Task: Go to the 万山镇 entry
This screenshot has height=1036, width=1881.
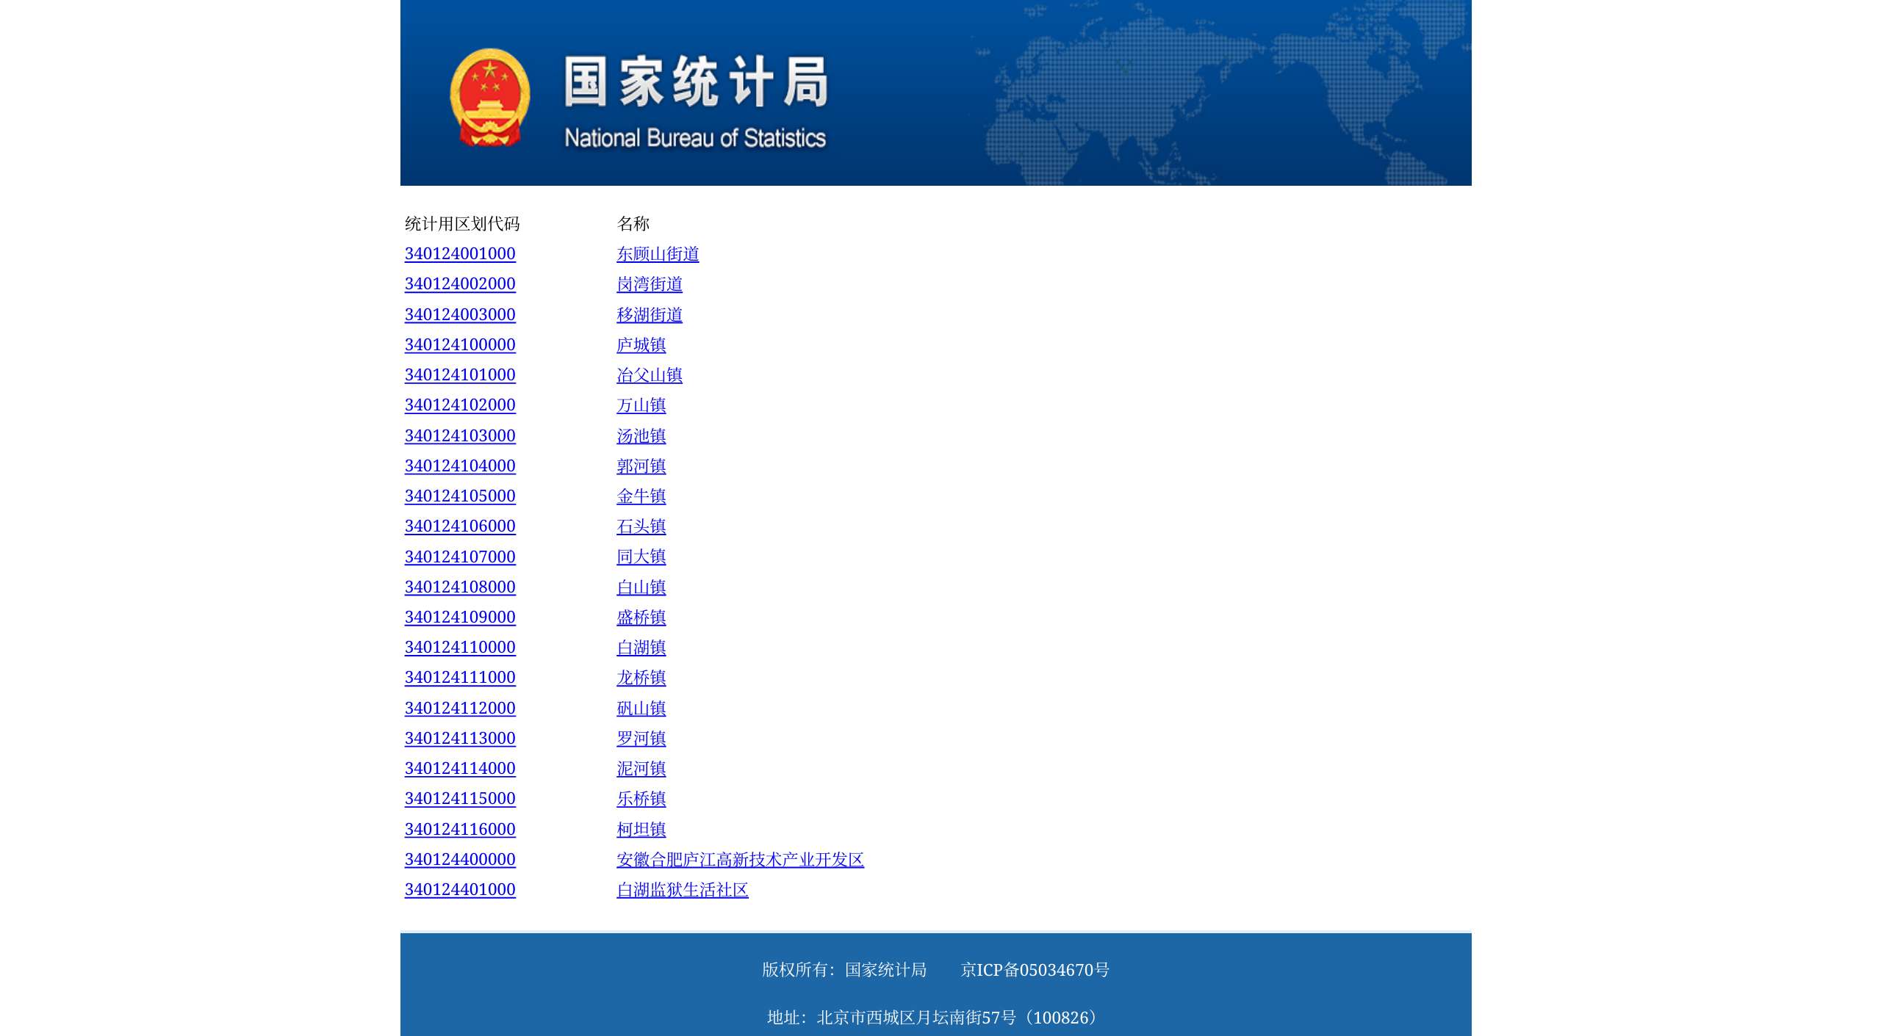Action: click(641, 405)
